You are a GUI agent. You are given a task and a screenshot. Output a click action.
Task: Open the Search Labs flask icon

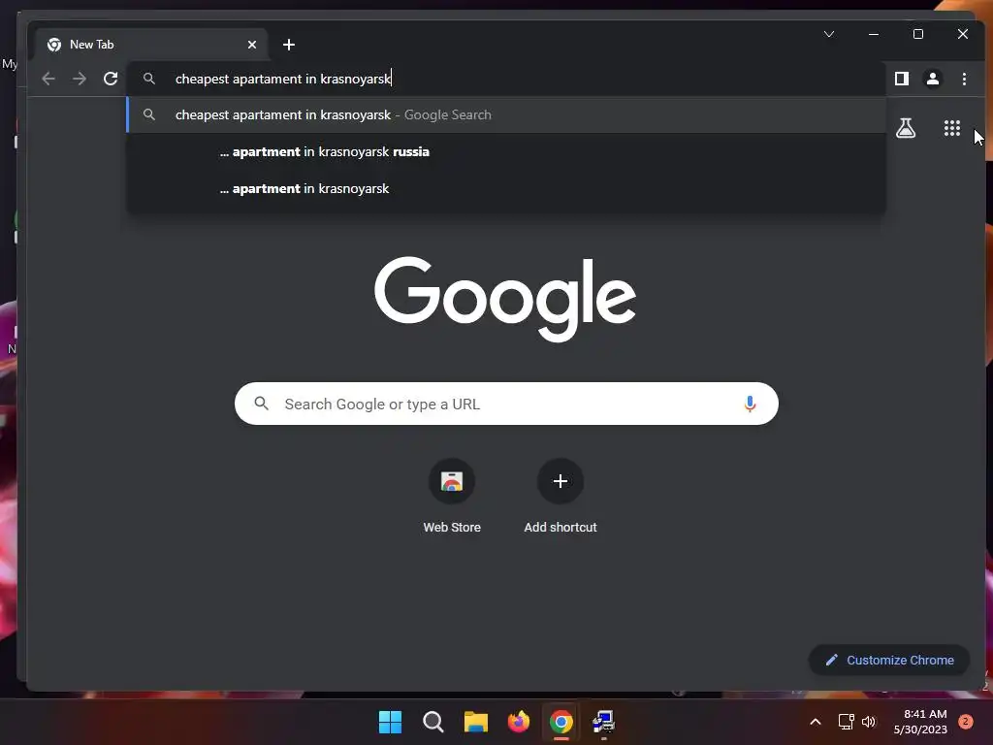click(906, 129)
